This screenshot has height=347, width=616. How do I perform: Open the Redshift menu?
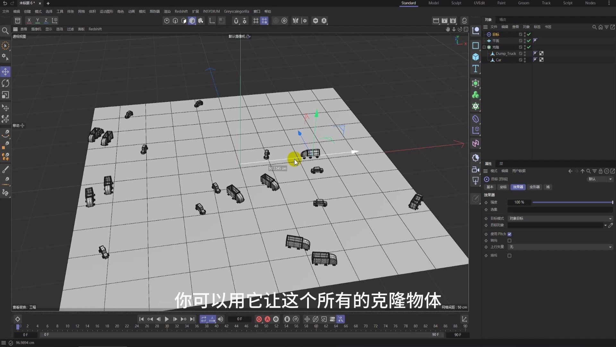(181, 11)
